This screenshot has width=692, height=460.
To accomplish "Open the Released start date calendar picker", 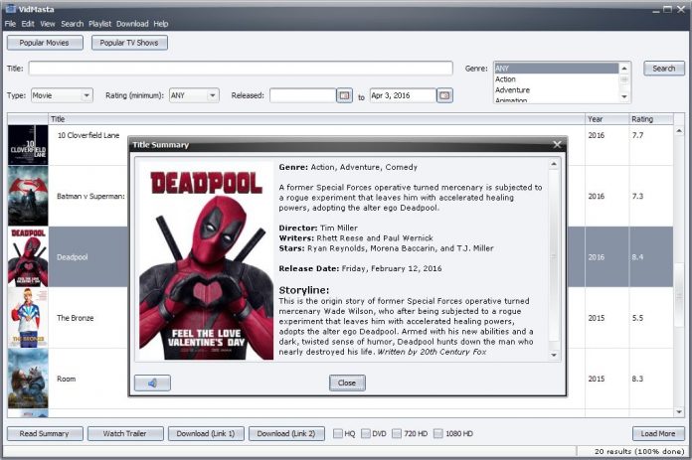I will pos(344,95).
